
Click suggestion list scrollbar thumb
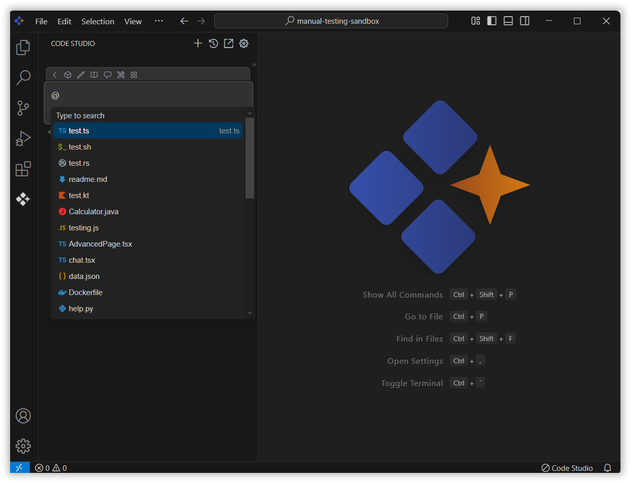pos(250,158)
